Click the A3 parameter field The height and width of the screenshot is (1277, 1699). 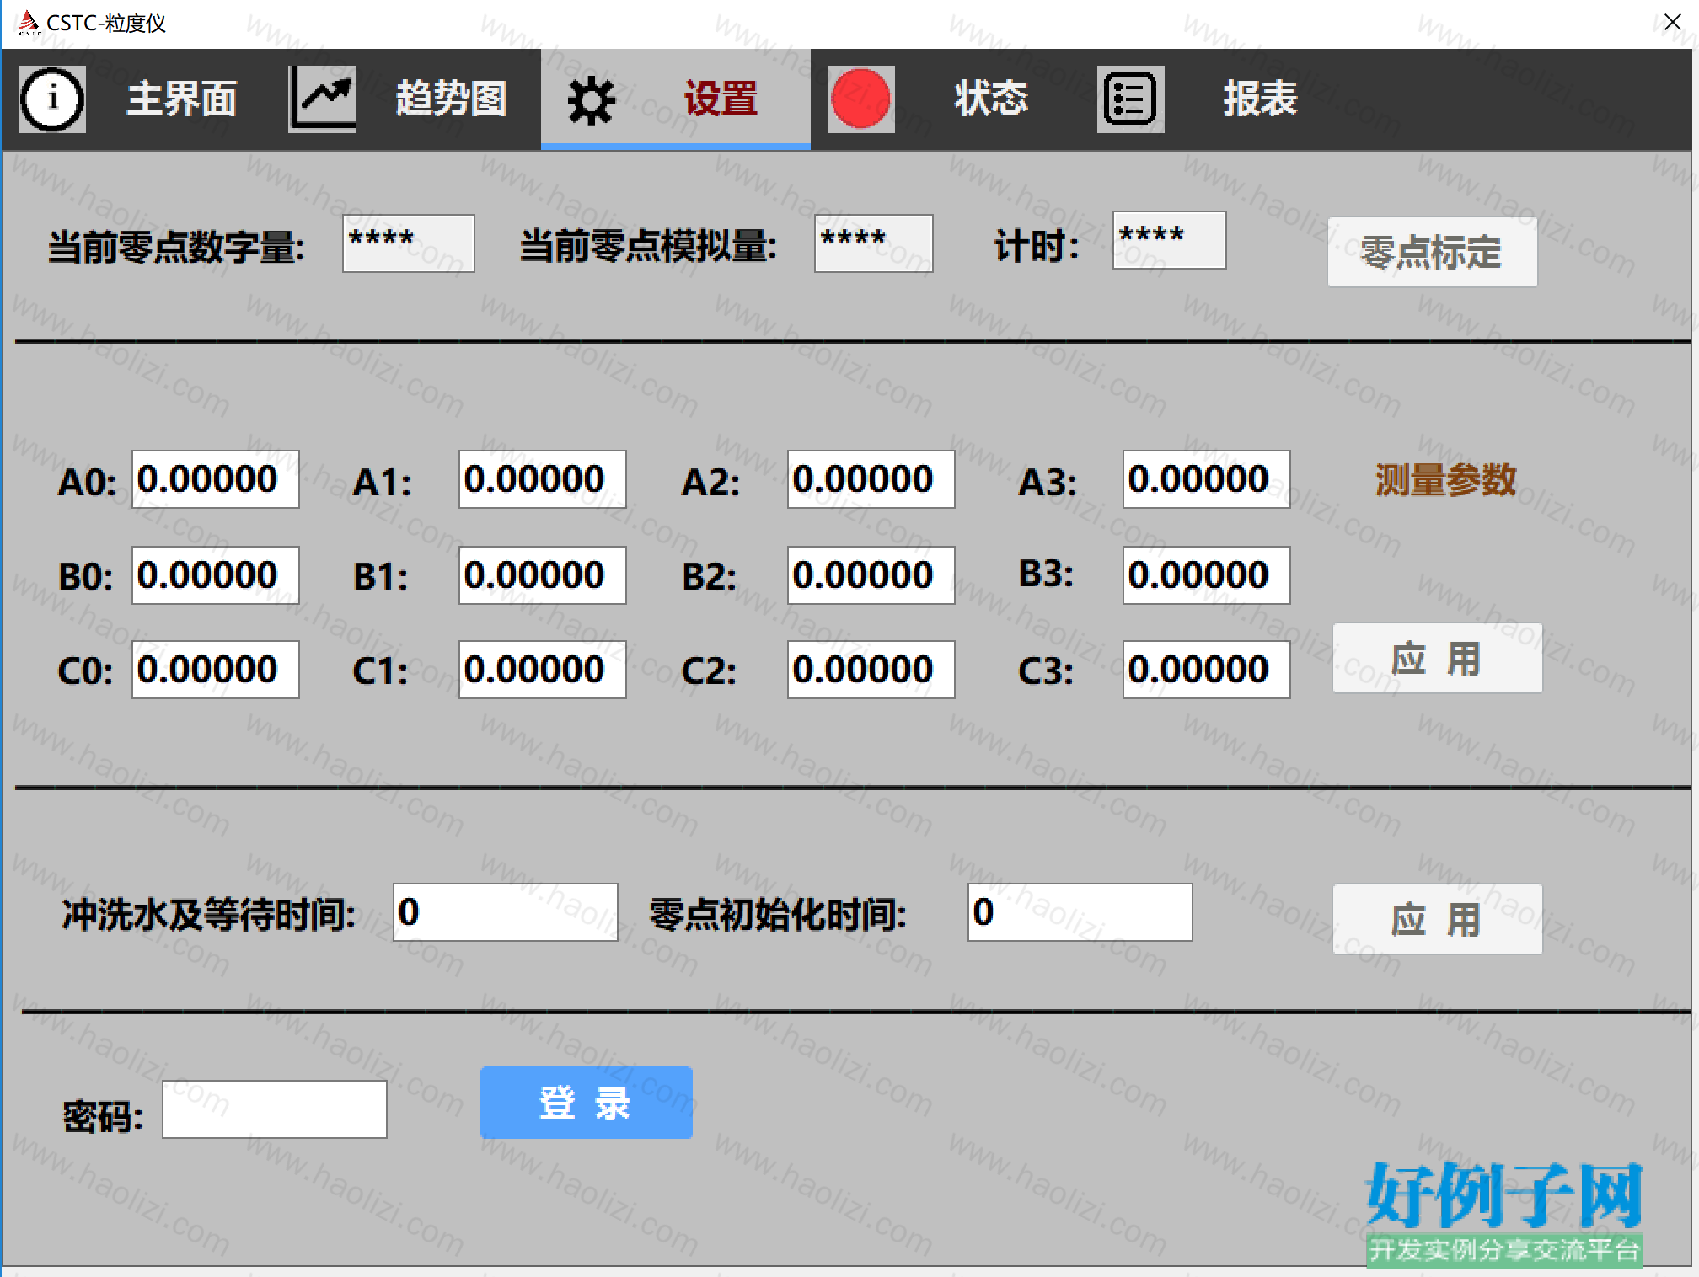(1207, 479)
